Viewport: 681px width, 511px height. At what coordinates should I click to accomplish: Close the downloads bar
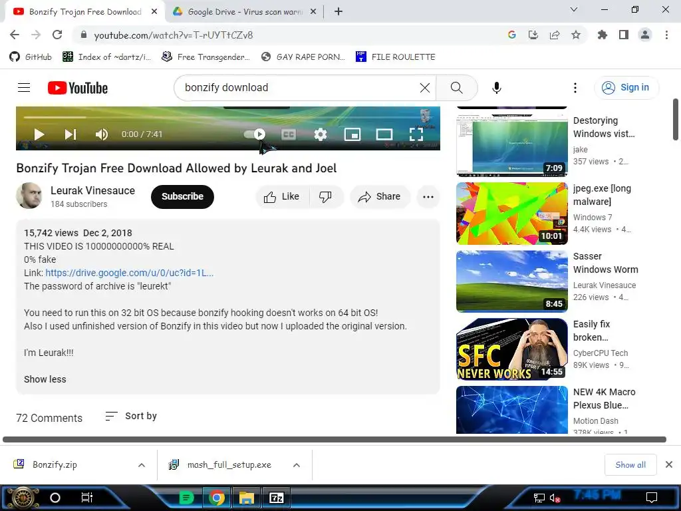coord(669,464)
